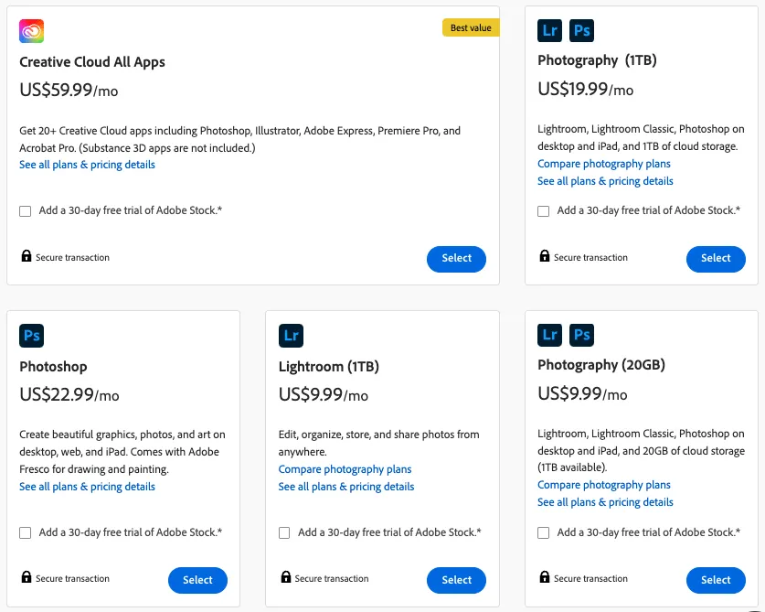Check the Adobe Stock trial on the Photoshop plan
This screenshot has height=612, width=765.
(x=25, y=531)
